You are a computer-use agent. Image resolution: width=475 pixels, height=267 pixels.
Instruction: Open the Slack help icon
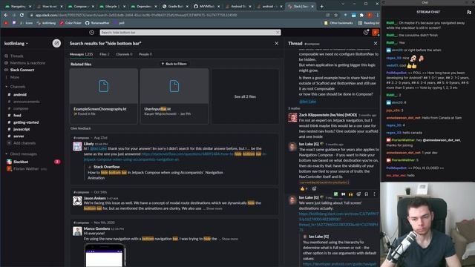coord(366,32)
